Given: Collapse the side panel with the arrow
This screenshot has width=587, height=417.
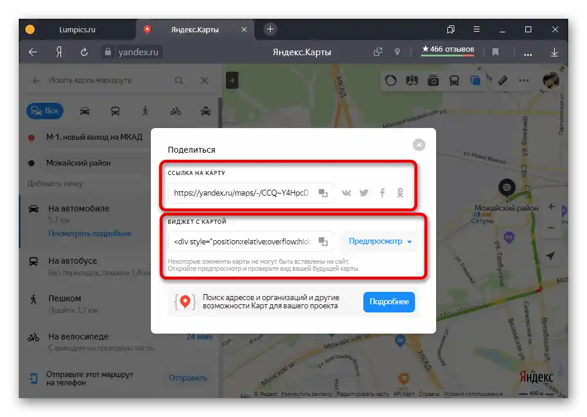Looking at the screenshot, I should pyautogui.click(x=232, y=80).
